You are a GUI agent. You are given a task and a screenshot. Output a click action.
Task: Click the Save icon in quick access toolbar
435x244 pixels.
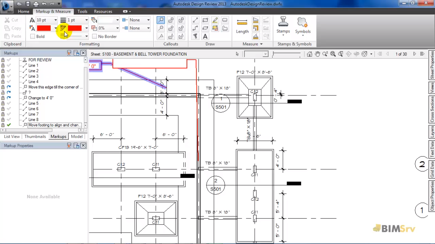tap(28, 4)
